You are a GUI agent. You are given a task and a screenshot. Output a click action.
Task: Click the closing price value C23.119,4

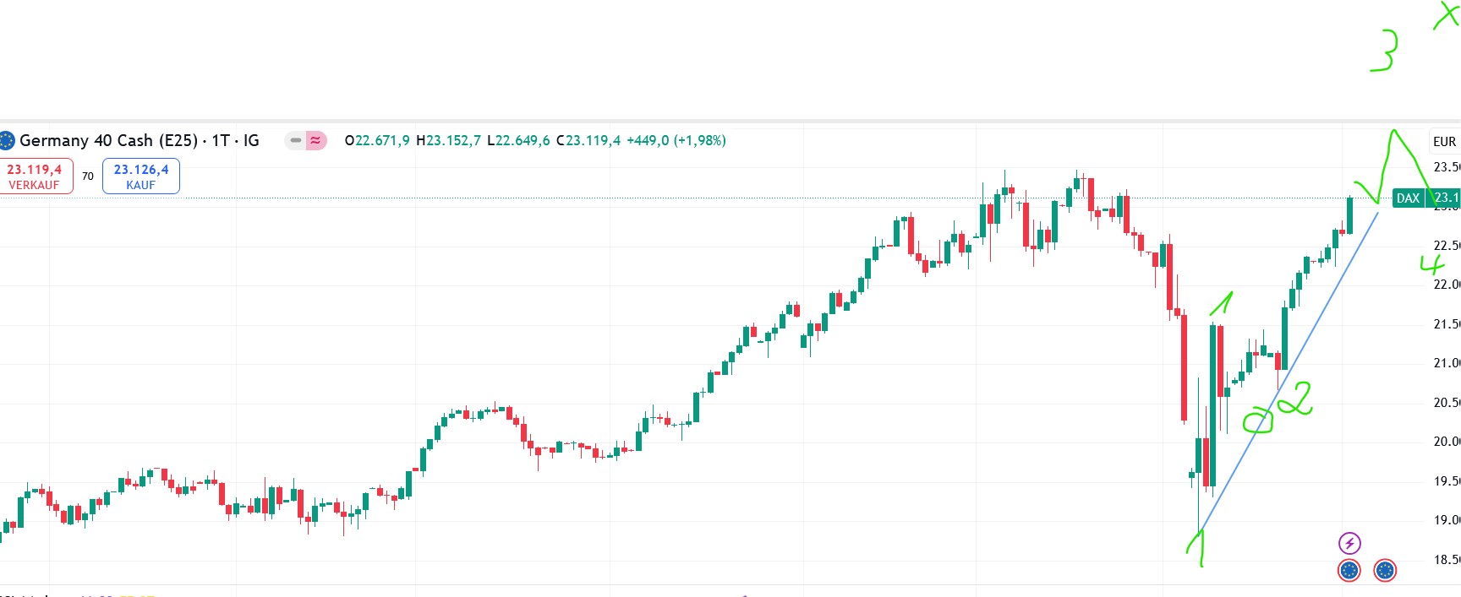[588, 141]
